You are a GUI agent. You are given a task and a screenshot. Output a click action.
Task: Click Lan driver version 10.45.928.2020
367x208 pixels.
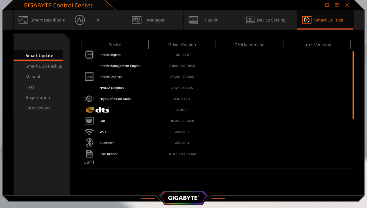pos(182,121)
